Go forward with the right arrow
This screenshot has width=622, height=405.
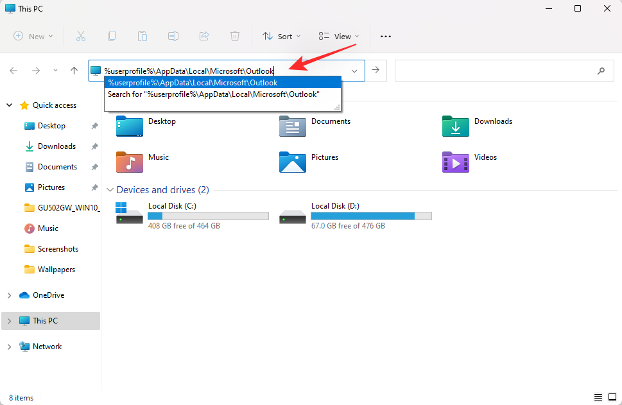tap(36, 71)
